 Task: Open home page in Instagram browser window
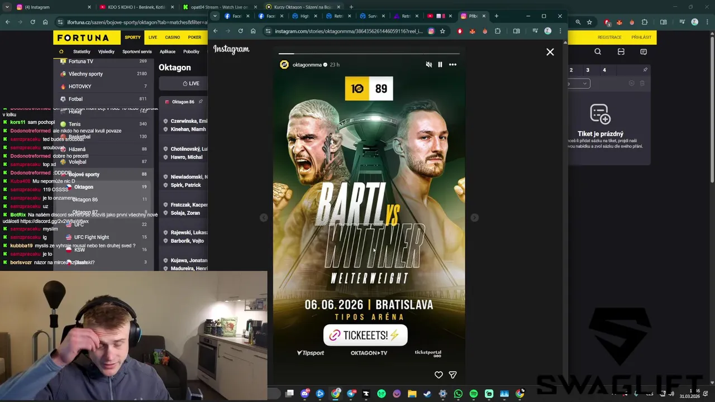tap(253, 31)
